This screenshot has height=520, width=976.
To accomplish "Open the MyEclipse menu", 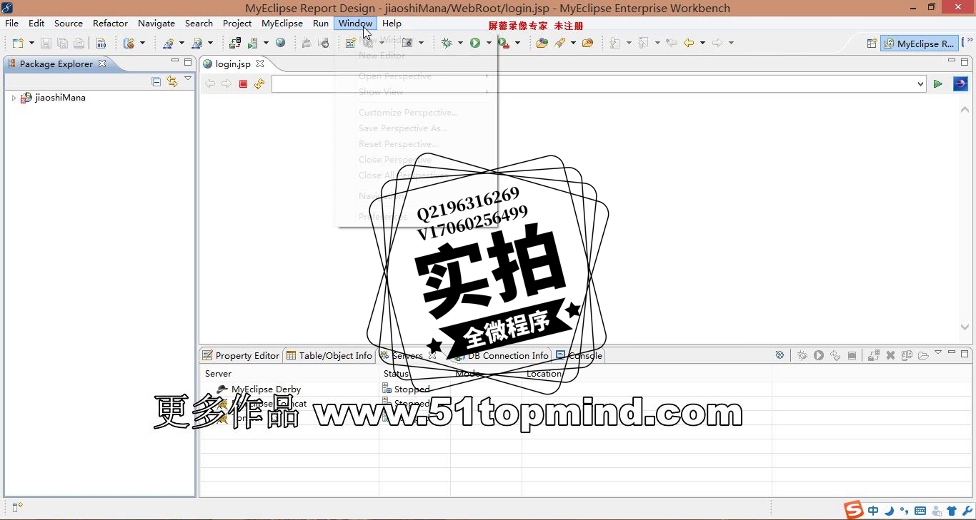I will [282, 24].
